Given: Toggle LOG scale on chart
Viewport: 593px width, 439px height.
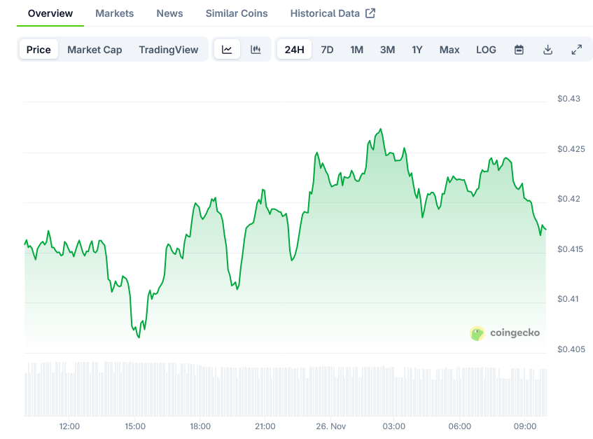Looking at the screenshot, I should tap(486, 50).
